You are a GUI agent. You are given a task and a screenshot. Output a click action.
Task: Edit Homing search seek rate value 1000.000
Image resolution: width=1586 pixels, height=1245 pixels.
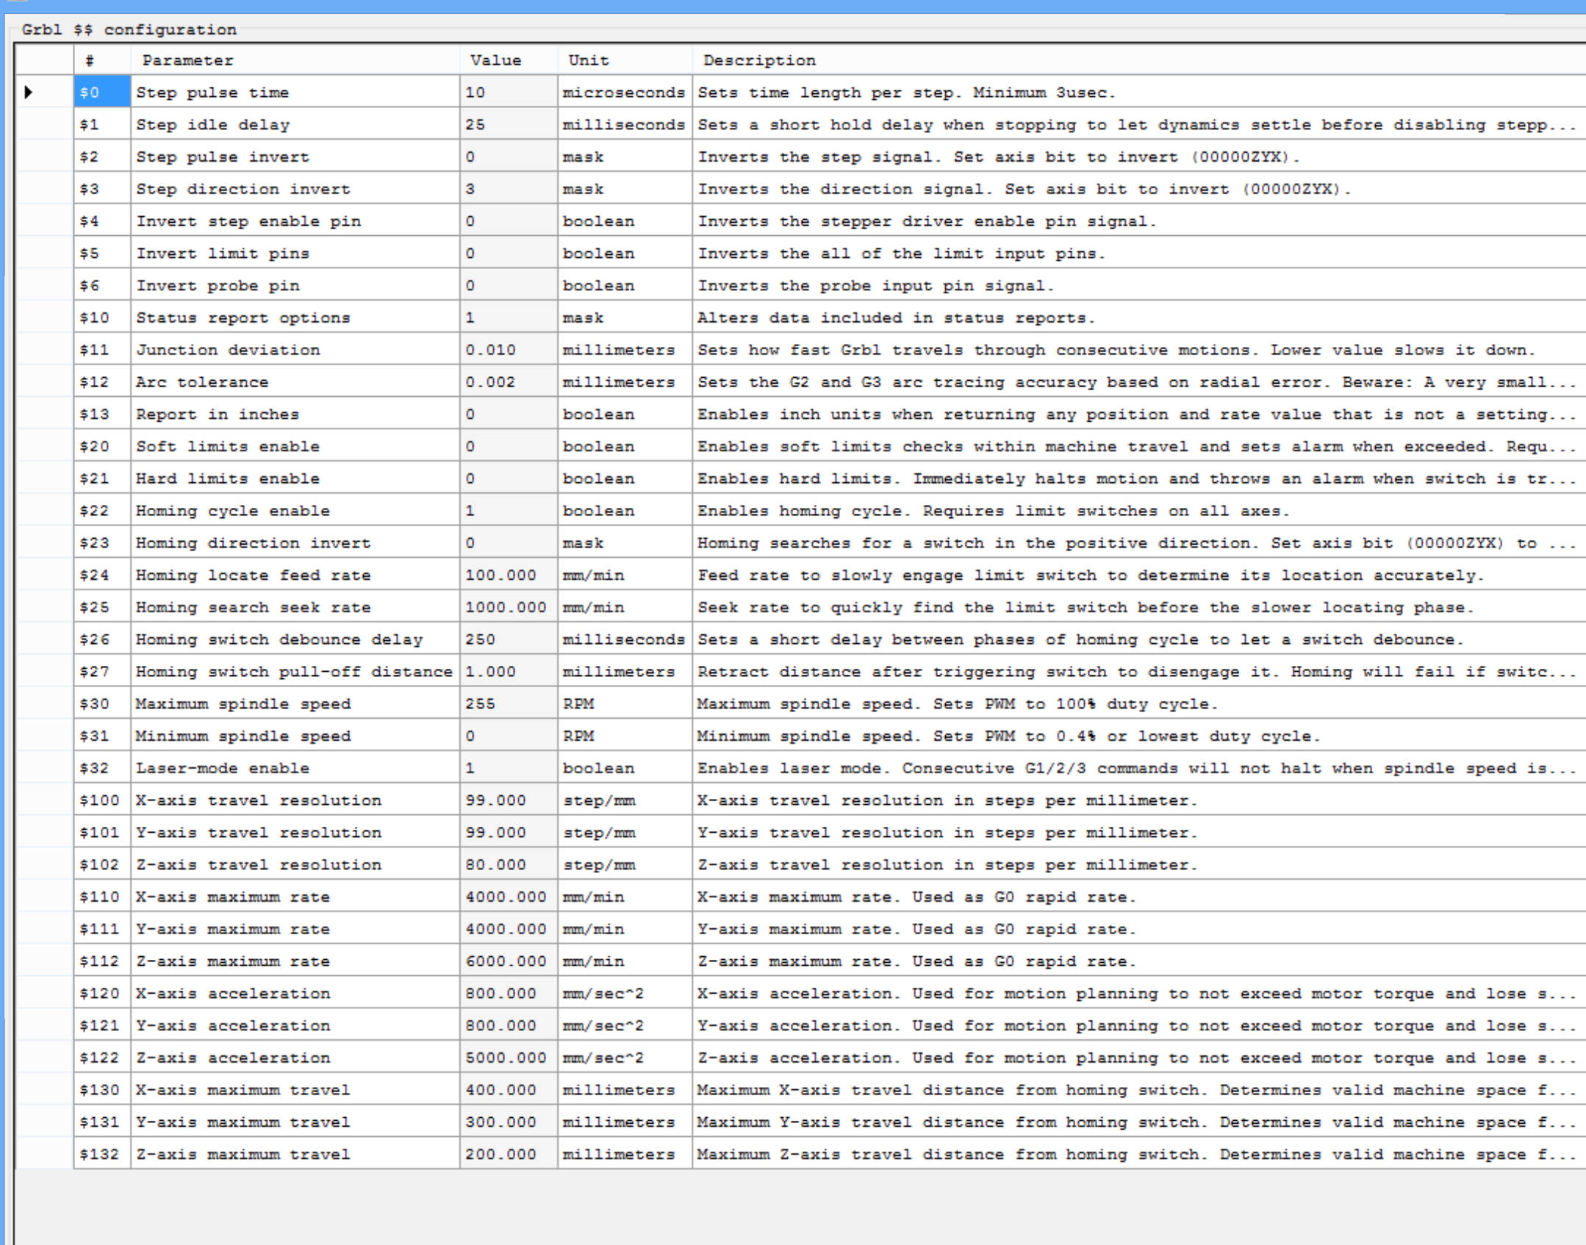click(509, 608)
